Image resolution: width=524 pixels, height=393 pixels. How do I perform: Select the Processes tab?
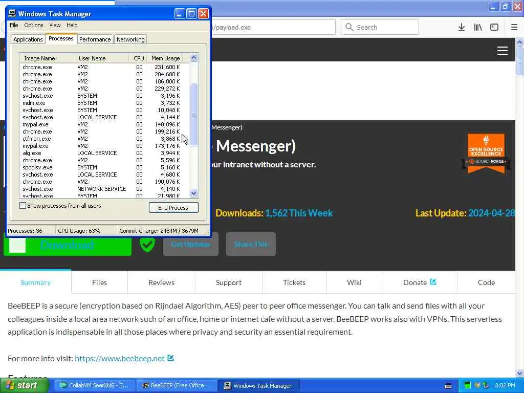point(61,38)
